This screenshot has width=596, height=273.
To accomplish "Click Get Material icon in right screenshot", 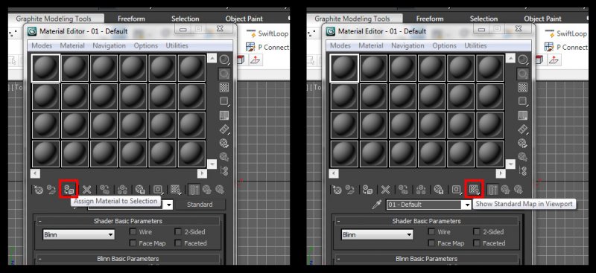I will coord(337,190).
